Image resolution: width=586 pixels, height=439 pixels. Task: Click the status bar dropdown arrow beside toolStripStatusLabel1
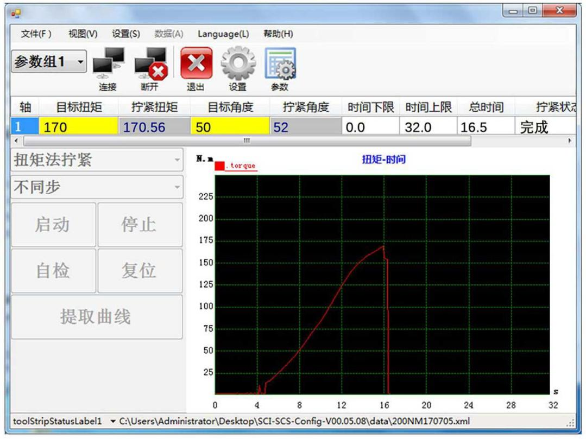tap(112, 422)
